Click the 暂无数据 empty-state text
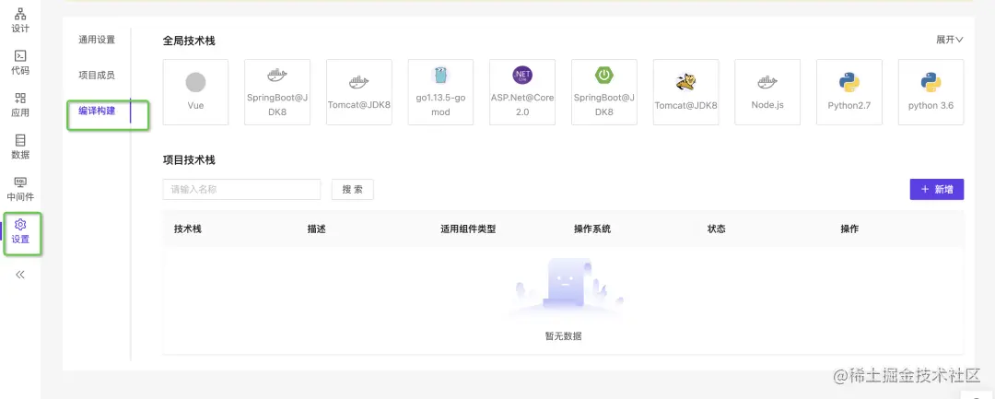The height and width of the screenshot is (399, 995). pyautogui.click(x=563, y=336)
